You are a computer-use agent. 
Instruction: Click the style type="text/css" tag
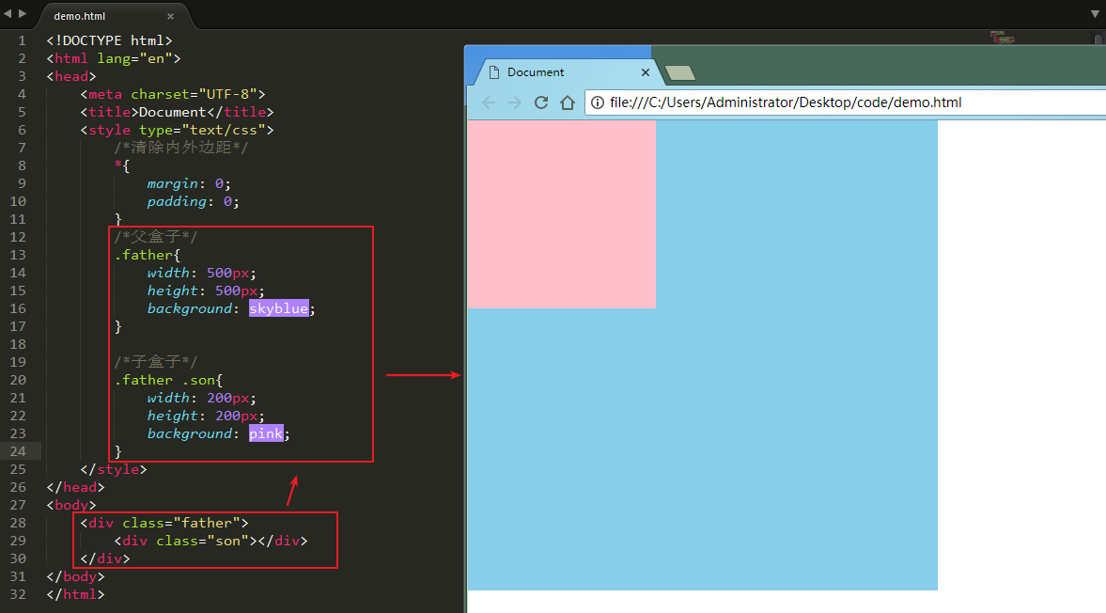click(x=177, y=130)
